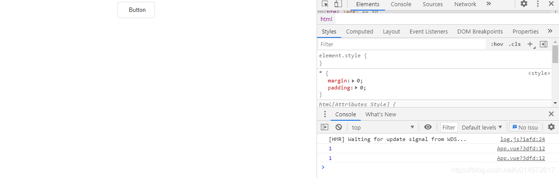Click the Button on the page
Viewport: 559px width, 178px height.
tap(136, 10)
